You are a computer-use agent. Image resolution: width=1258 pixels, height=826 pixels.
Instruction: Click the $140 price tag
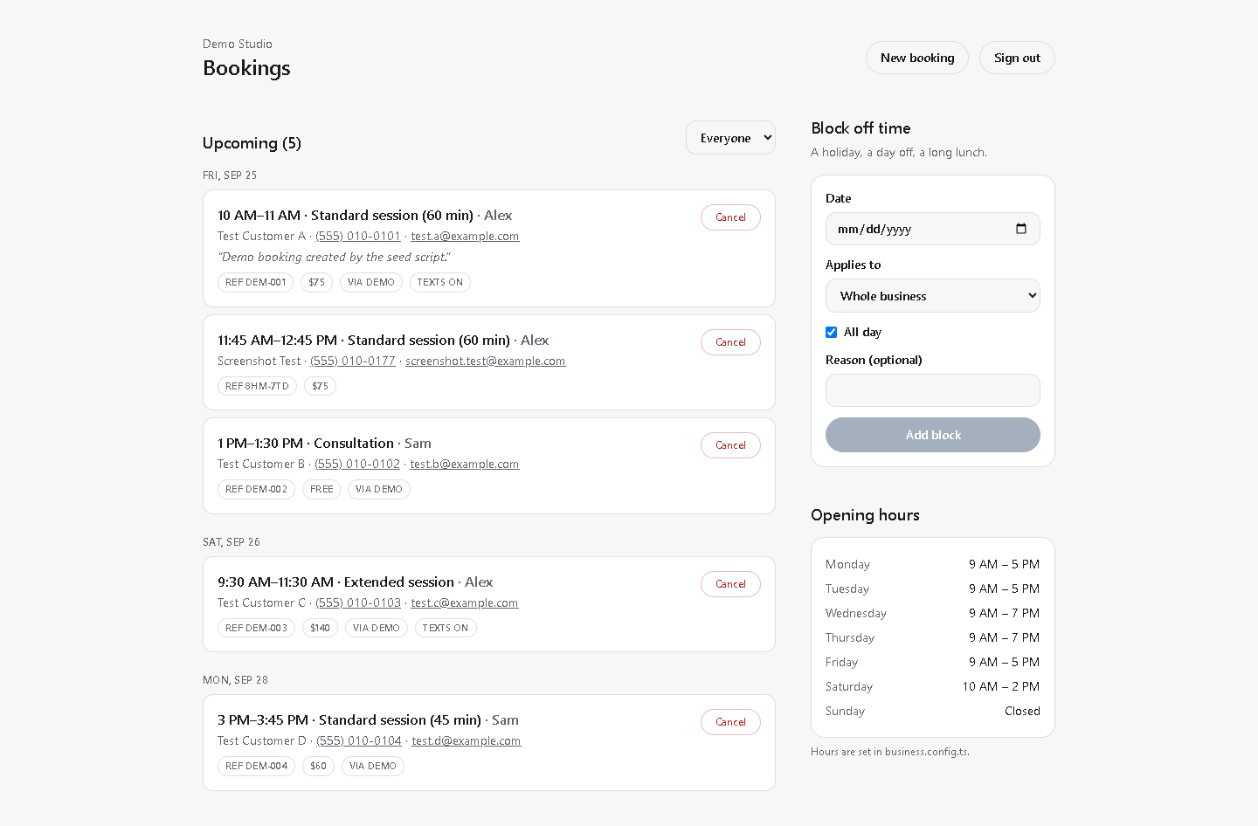coord(320,628)
